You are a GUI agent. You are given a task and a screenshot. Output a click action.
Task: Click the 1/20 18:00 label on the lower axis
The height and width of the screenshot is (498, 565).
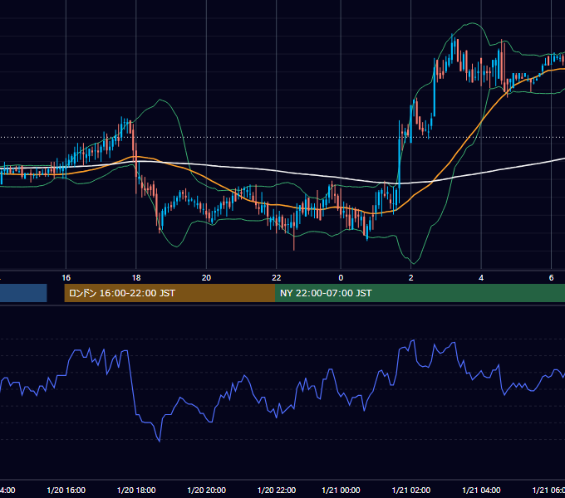136,490
